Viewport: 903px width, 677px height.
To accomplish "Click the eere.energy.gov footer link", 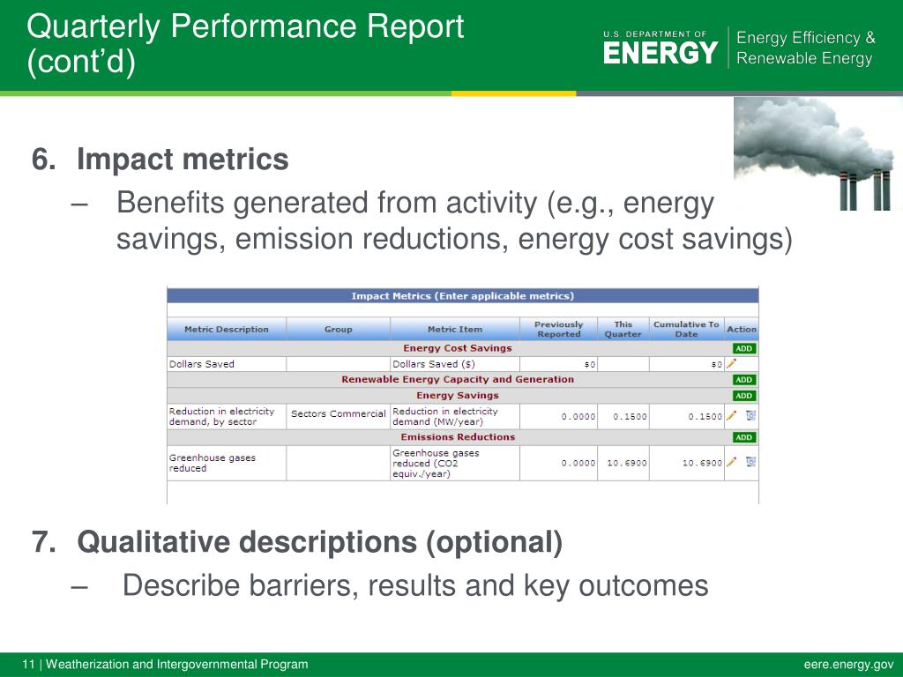I will coord(848,665).
